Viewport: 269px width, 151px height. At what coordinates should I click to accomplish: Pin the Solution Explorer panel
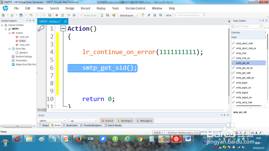coord(30,21)
